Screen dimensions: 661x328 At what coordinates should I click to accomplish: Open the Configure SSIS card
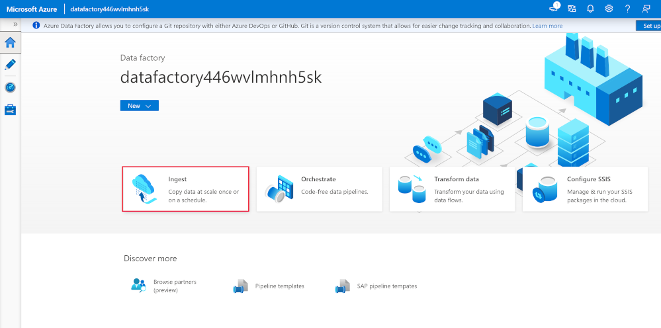point(585,189)
